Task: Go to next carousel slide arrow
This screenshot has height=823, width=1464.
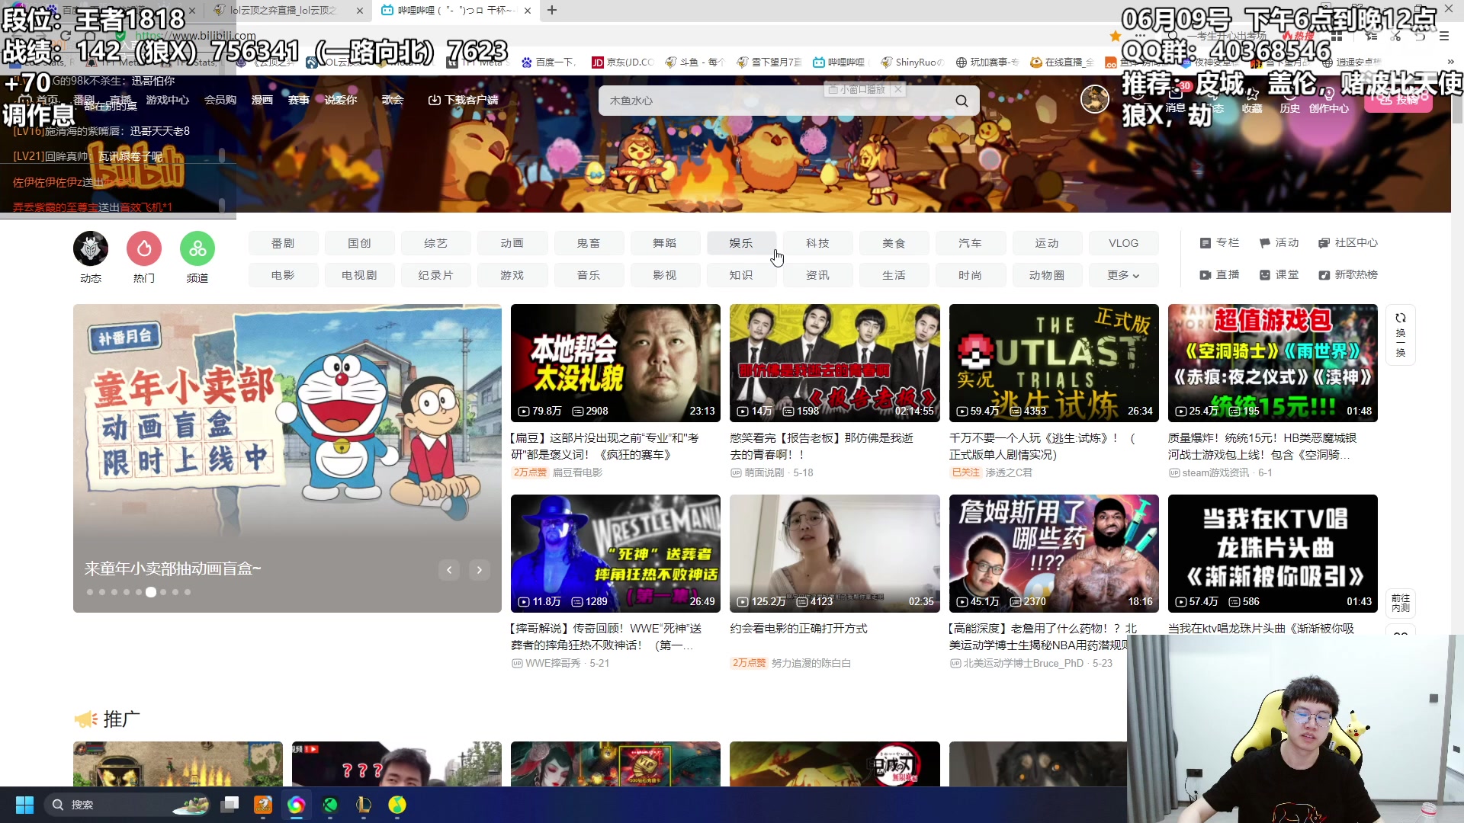Action: (x=480, y=569)
